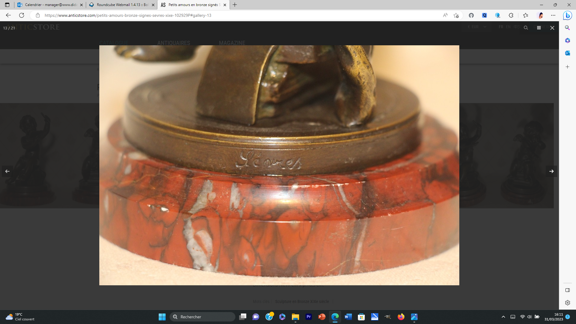Open the weather widget Ciel couvert
Viewport: 576px width, 324px height.
point(20,317)
